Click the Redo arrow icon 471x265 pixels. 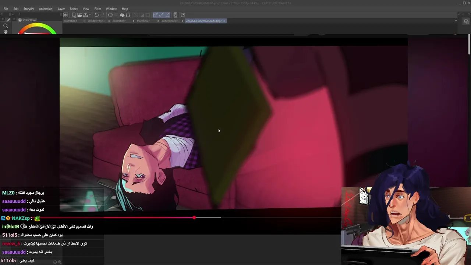click(x=102, y=15)
